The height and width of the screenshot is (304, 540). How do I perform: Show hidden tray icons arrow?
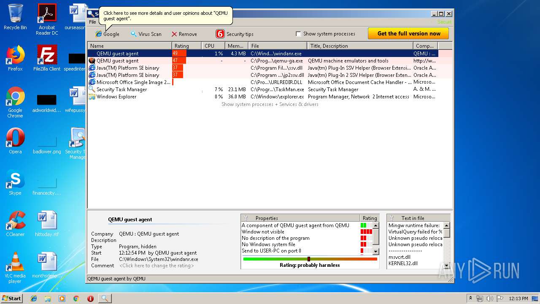470,299
